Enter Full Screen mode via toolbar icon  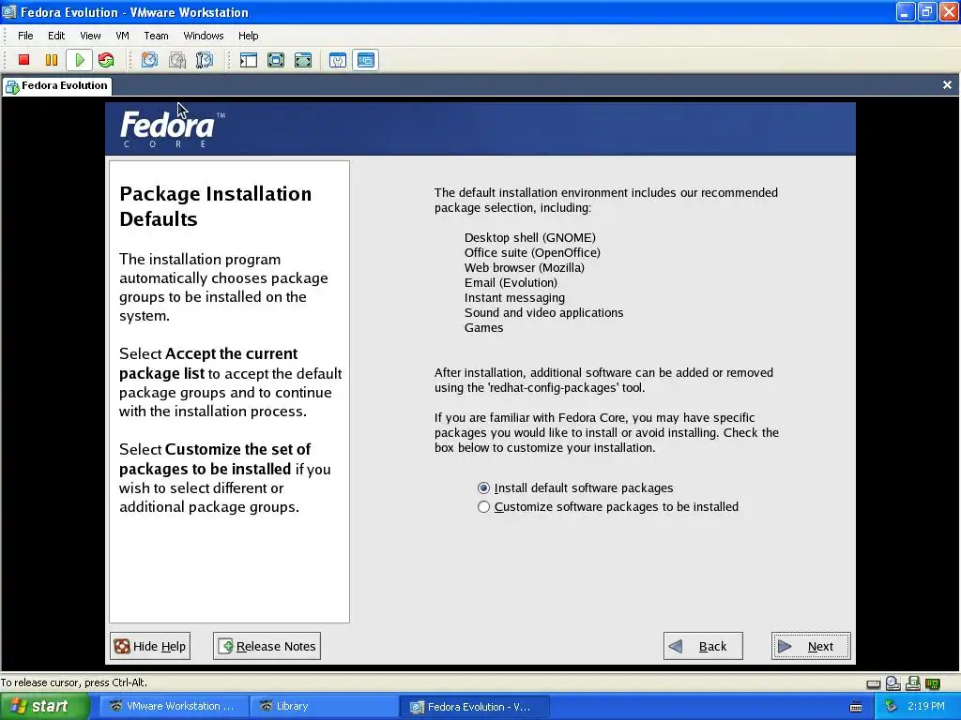pos(303,60)
